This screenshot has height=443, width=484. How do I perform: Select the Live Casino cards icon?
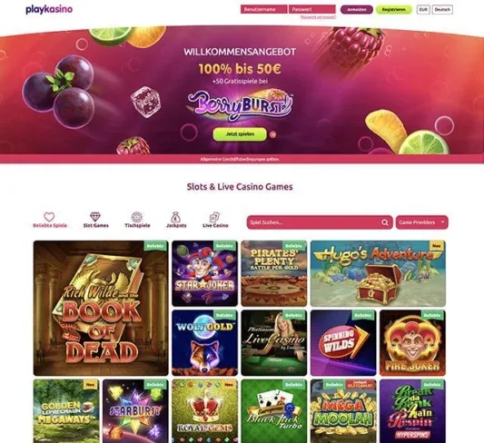[215, 217]
